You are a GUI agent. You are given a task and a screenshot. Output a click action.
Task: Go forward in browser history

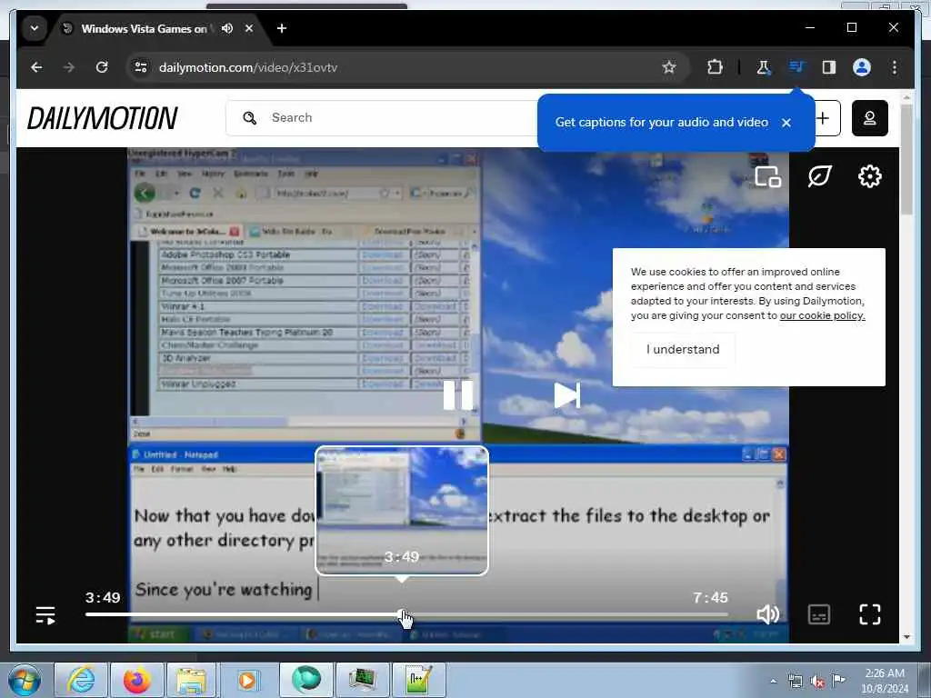tap(69, 67)
